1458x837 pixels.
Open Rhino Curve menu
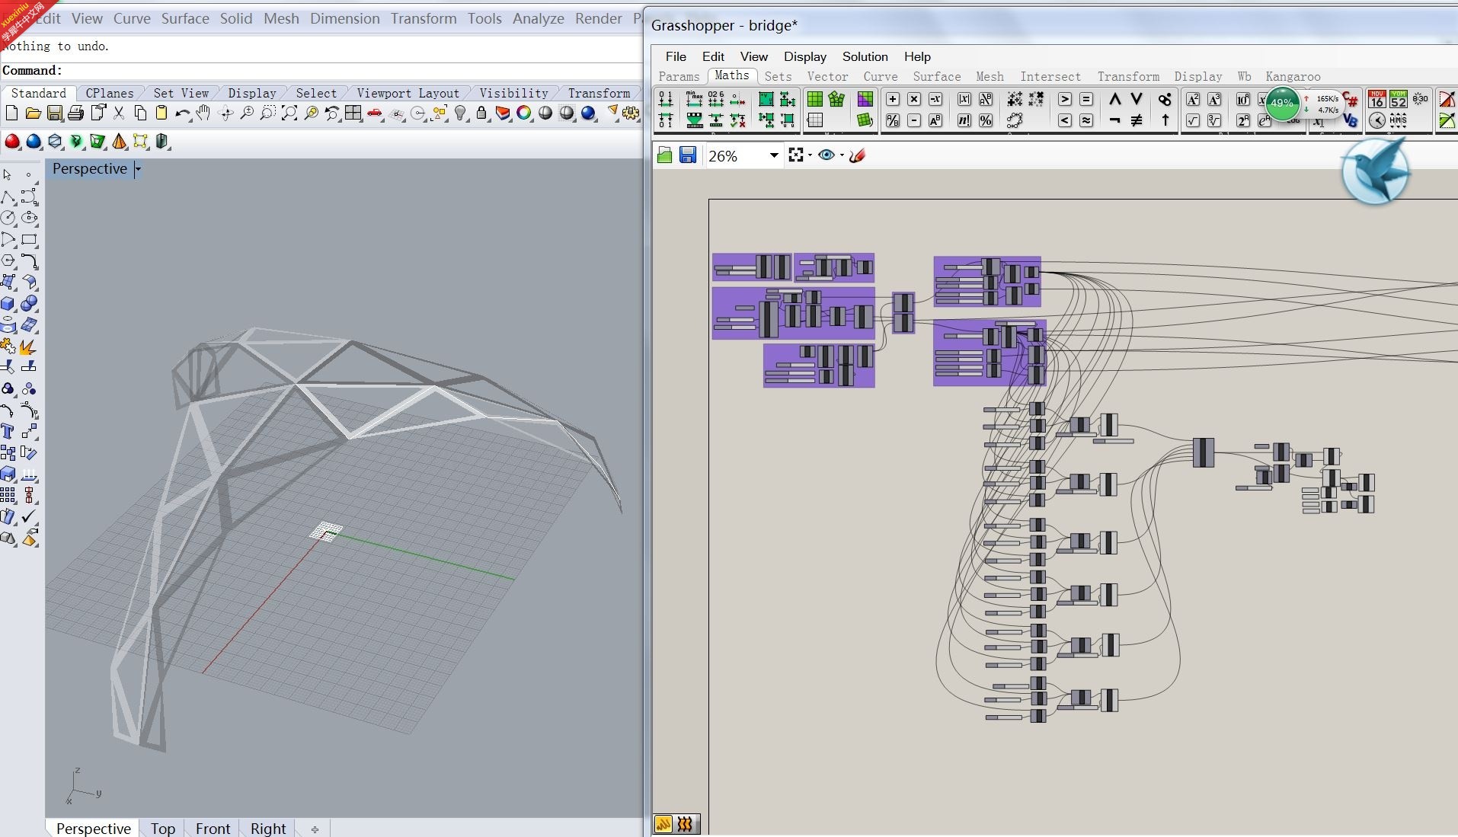pos(132,18)
